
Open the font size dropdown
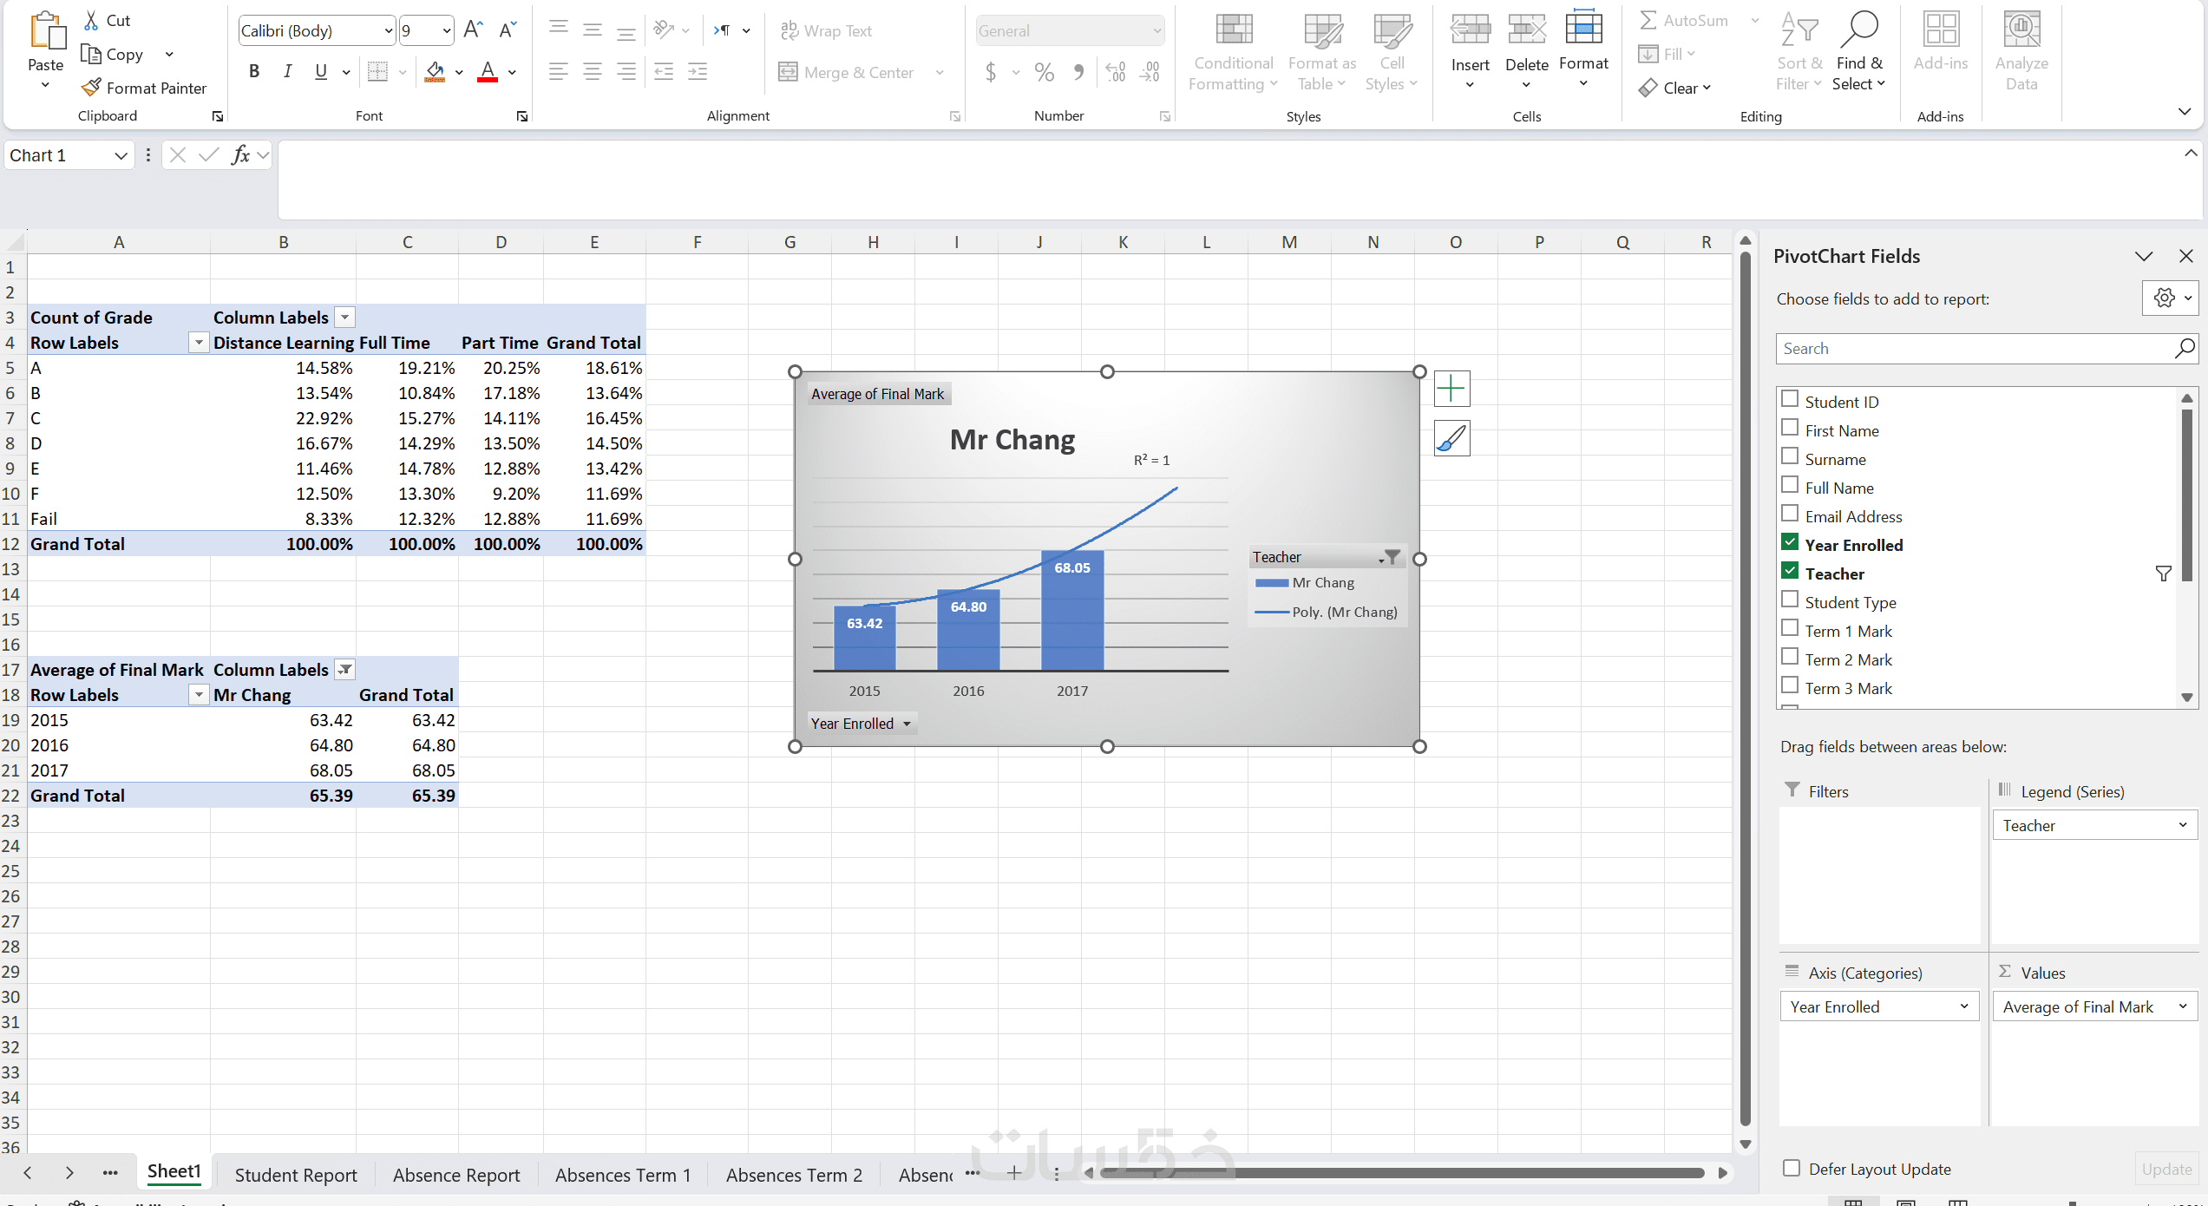point(447,31)
